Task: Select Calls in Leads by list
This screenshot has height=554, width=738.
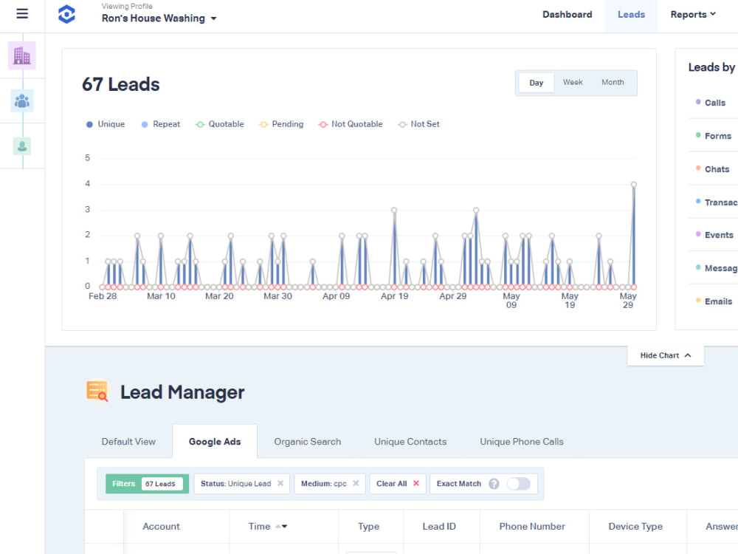Action: 714,103
